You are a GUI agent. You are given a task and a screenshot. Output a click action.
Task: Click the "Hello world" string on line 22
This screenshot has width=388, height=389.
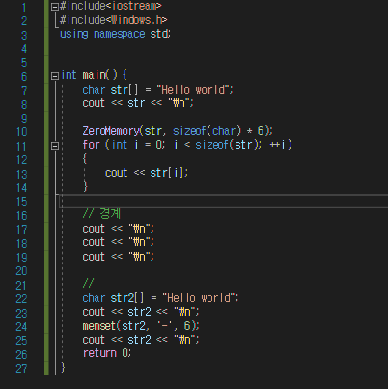coord(200,298)
